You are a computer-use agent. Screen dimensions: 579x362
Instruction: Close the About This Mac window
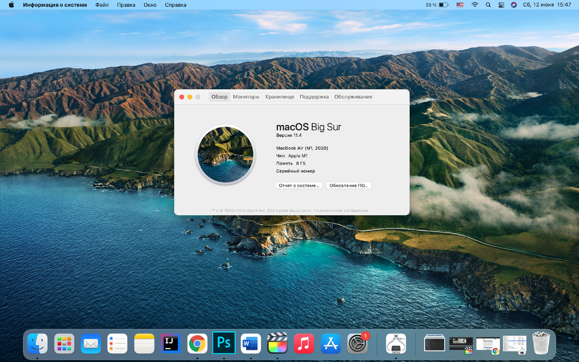pos(182,97)
